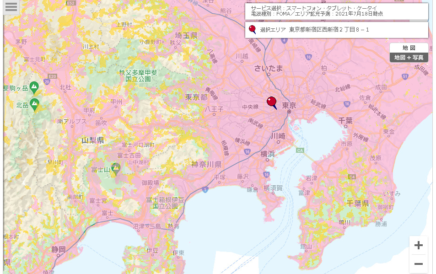
Task: Click the 千葉県 prefecture label
Action: pyautogui.click(x=357, y=203)
